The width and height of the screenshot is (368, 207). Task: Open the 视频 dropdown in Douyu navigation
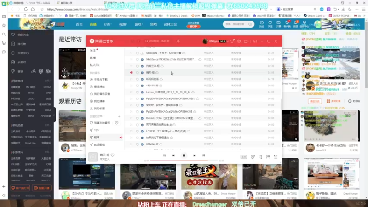123,24
